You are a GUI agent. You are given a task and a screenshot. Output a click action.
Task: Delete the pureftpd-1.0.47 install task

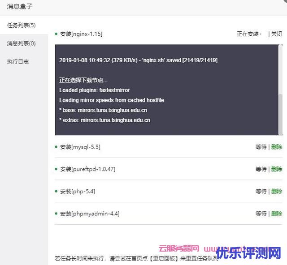click(277, 169)
